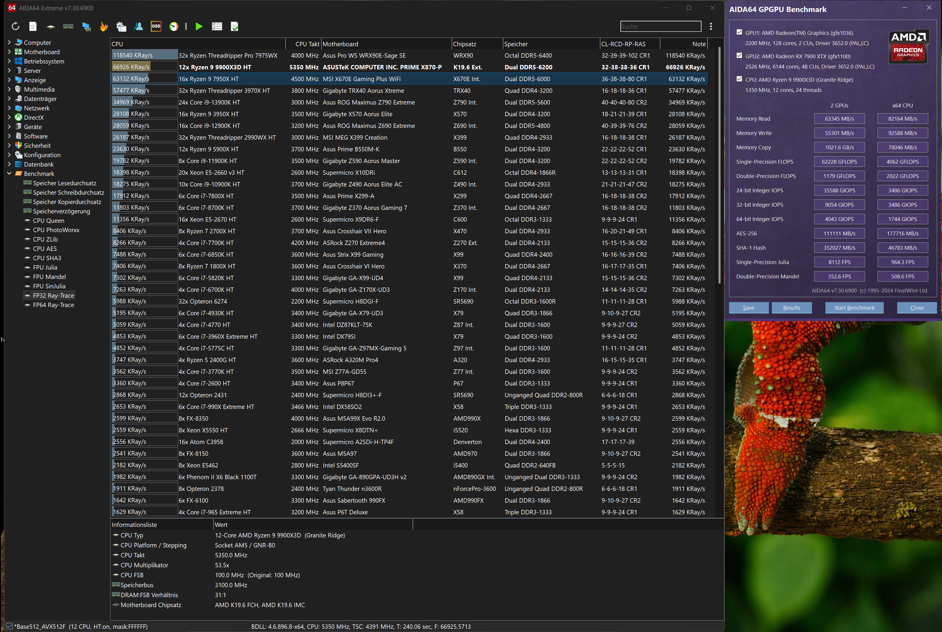The width and height of the screenshot is (942, 632).
Task: Expand the Anzeige tree node
Action: 9,80
